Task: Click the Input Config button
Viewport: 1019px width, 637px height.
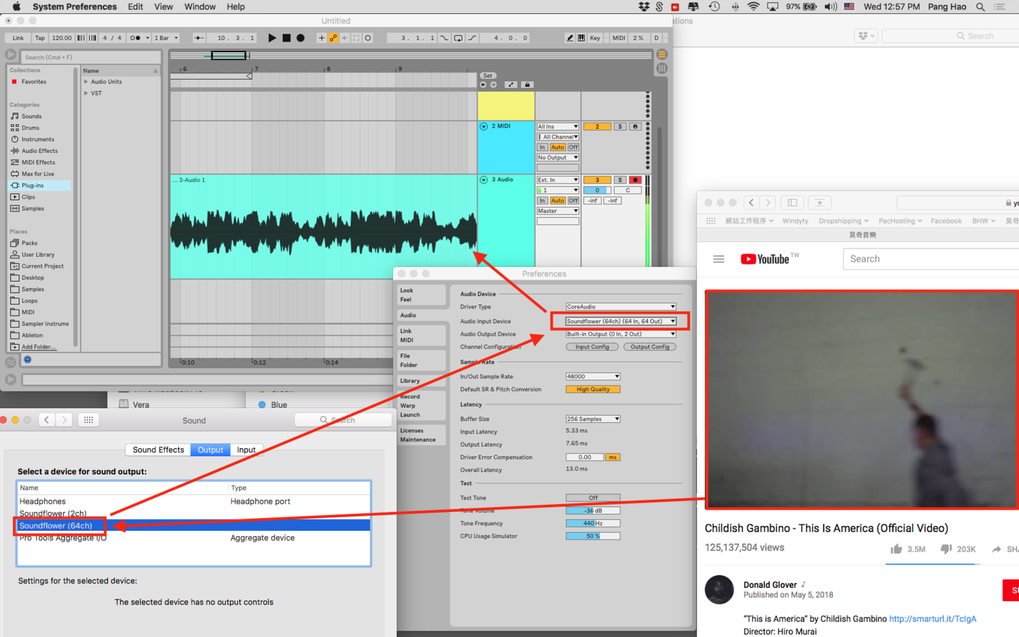Action: pos(592,347)
